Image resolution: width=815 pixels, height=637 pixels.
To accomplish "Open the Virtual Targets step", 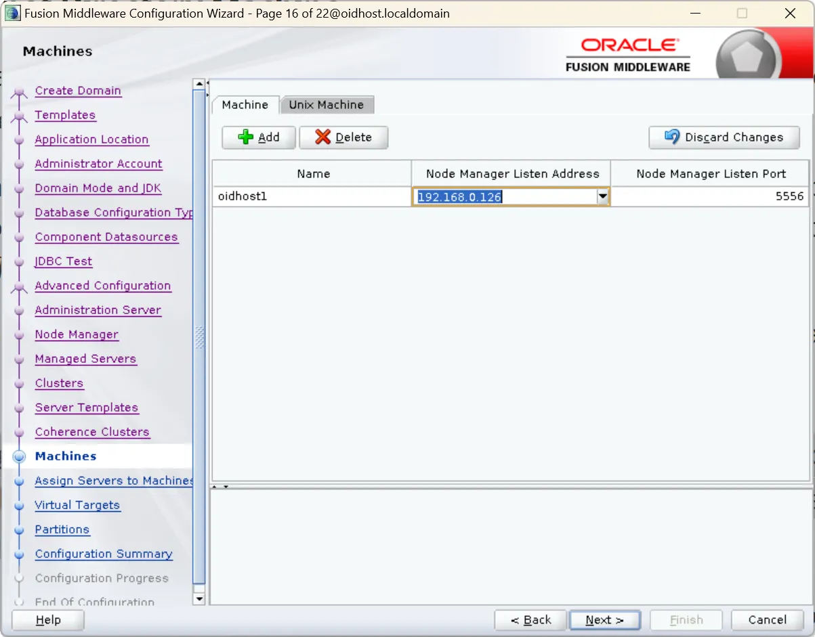I will [77, 505].
